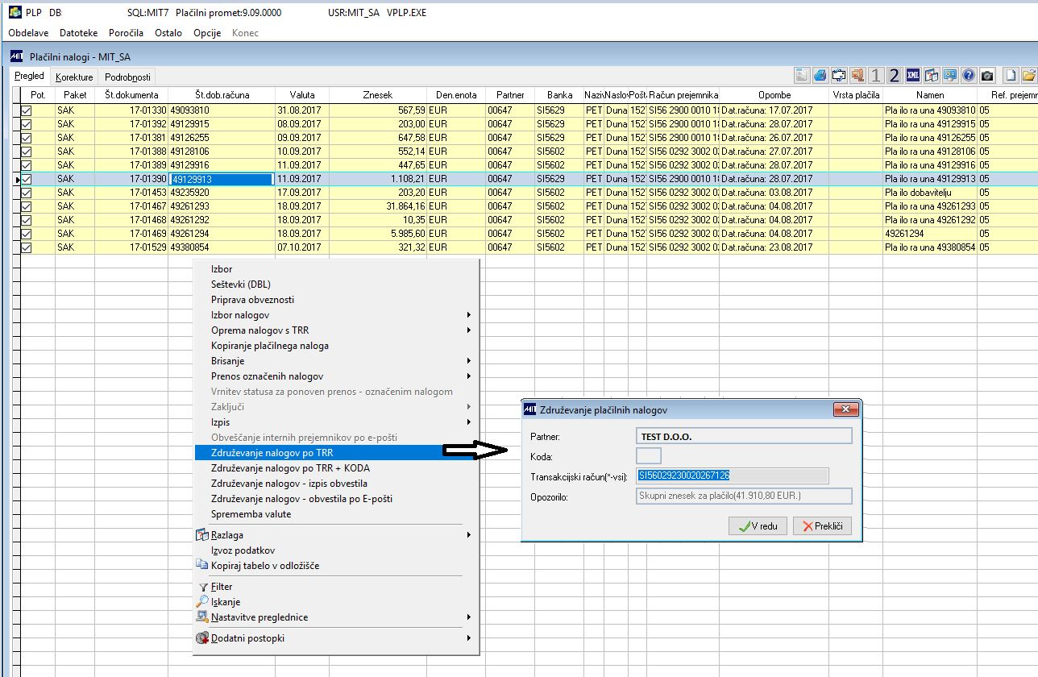Toggle checkbox for row 17-01453

pyautogui.click(x=27, y=193)
